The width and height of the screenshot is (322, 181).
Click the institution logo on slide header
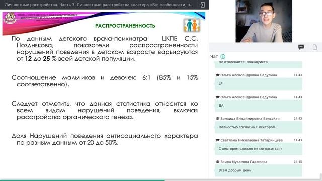coord(10,18)
